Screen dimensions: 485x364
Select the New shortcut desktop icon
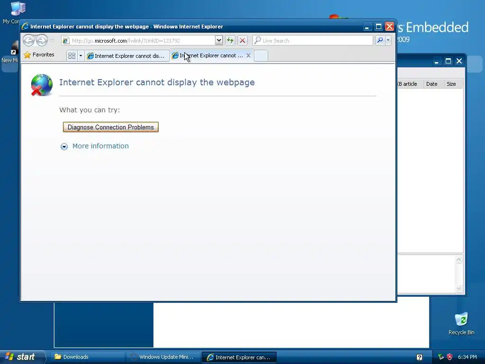tap(10, 52)
